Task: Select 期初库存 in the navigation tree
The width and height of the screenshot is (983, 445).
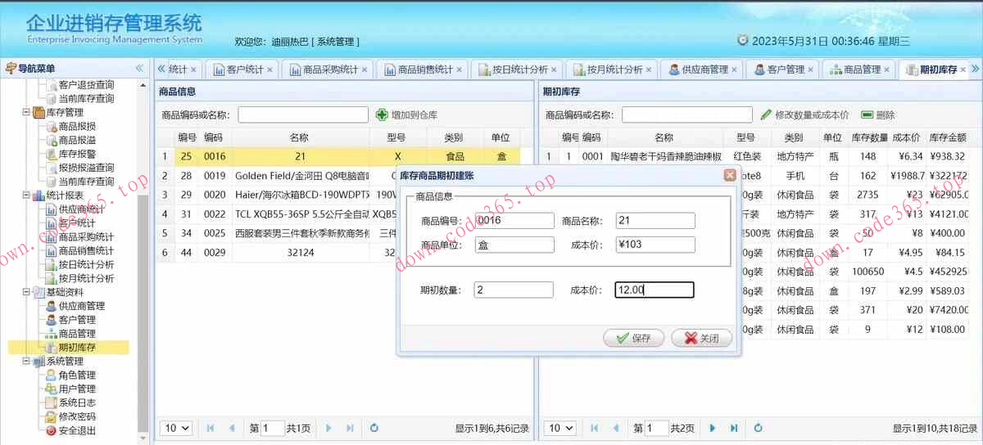Action: click(77, 348)
